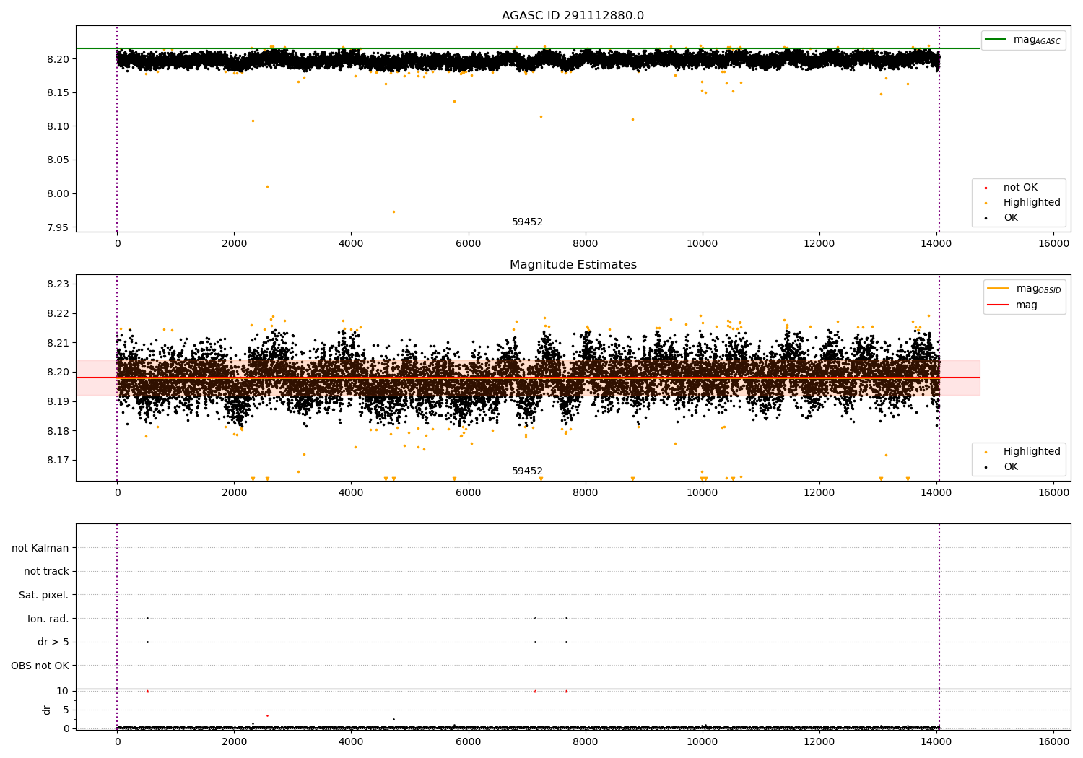The image size is (1083, 758).
Task: Click the 'Ion. rad.' axis label
Action: 48,619
